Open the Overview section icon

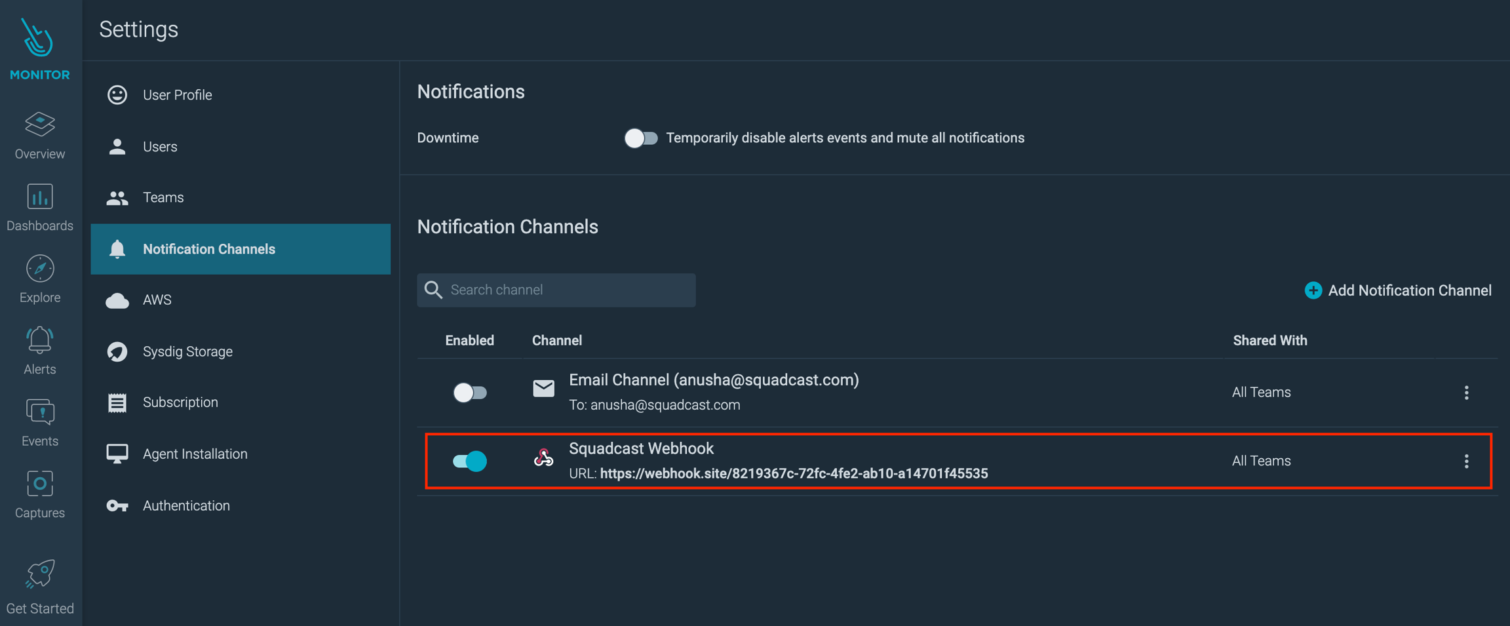click(x=40, y=123)
